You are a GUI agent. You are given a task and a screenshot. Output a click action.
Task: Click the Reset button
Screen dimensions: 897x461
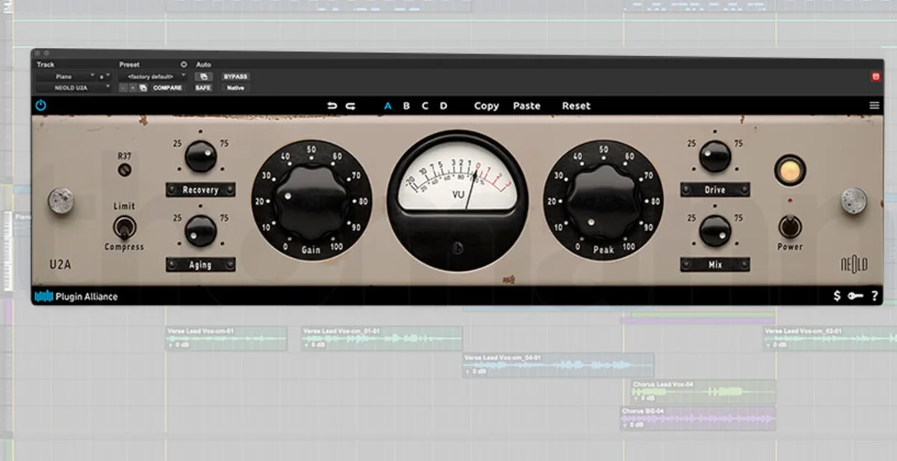[x=576, y=106]
